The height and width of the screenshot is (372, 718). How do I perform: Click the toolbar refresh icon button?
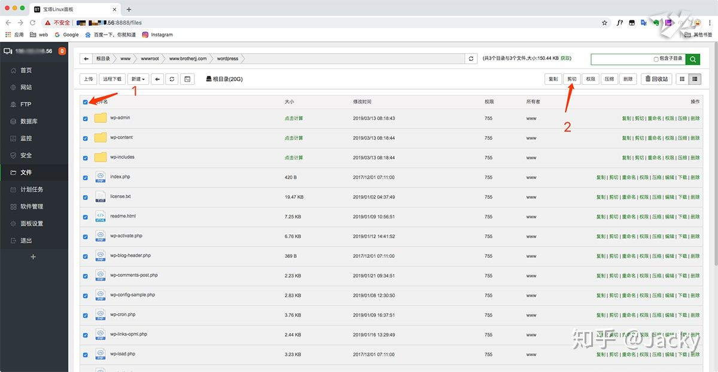pyautogui.click(x=172, y=79)
